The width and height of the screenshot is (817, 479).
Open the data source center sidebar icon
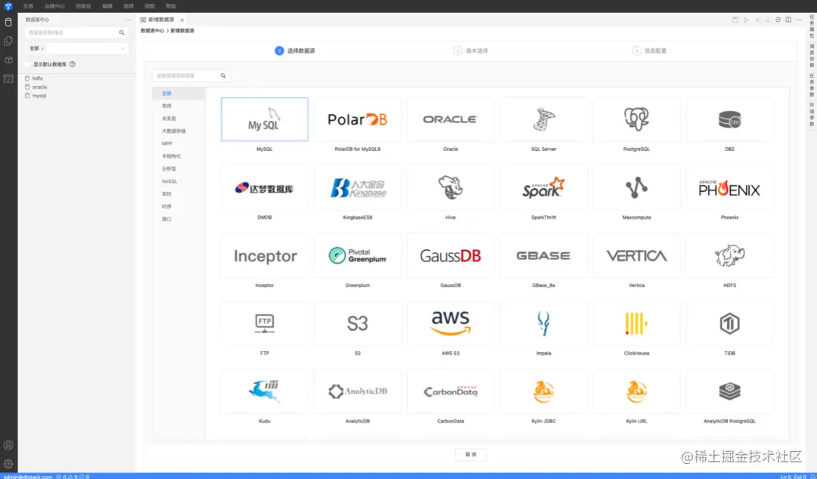[8, 23]
